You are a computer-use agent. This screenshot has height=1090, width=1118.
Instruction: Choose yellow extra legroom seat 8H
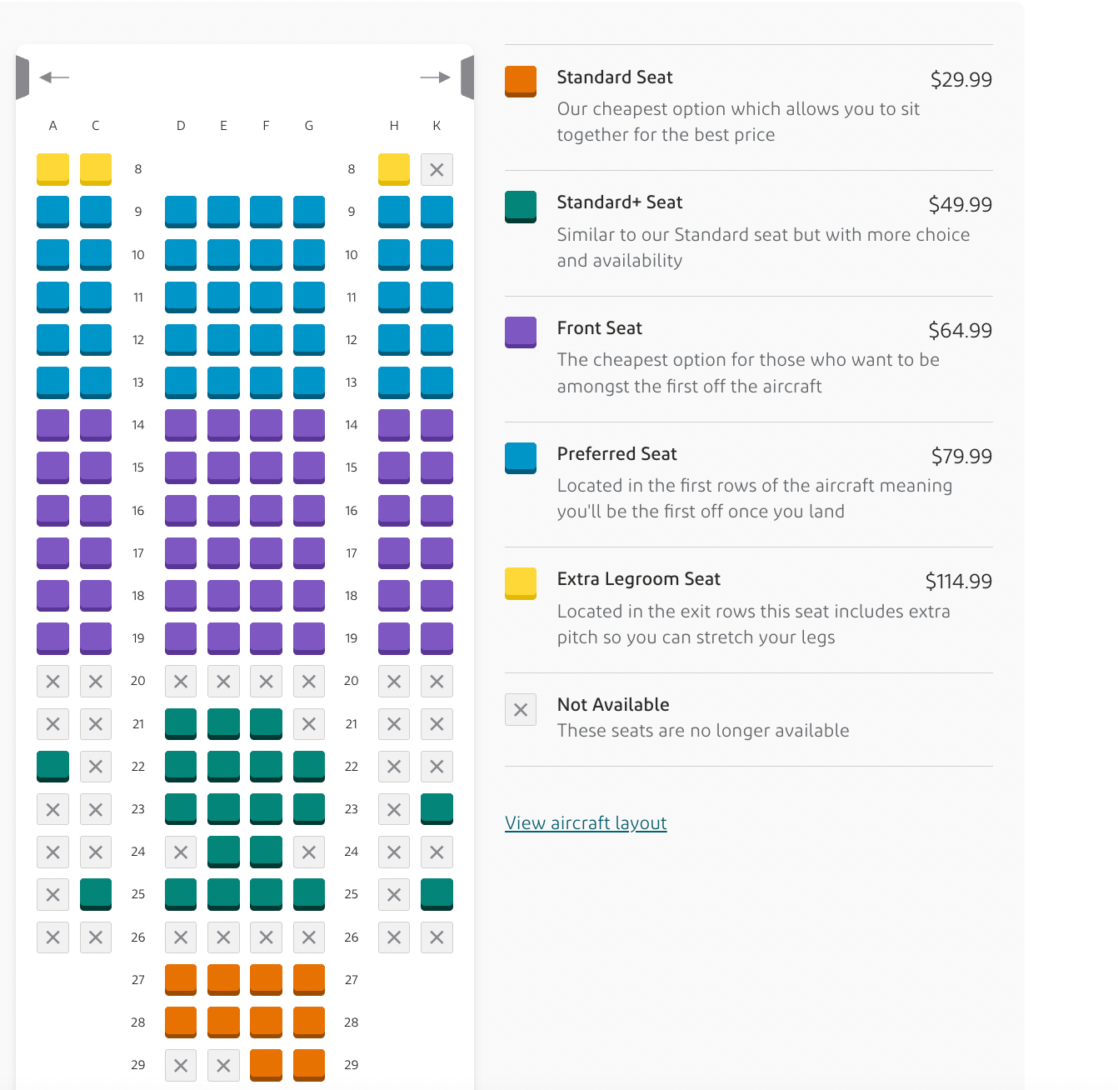click(394, 169)
